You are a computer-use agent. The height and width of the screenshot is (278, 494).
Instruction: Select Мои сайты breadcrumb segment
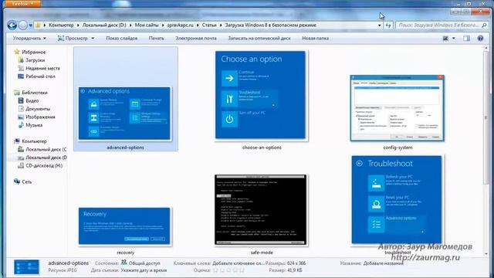point(147,25)
